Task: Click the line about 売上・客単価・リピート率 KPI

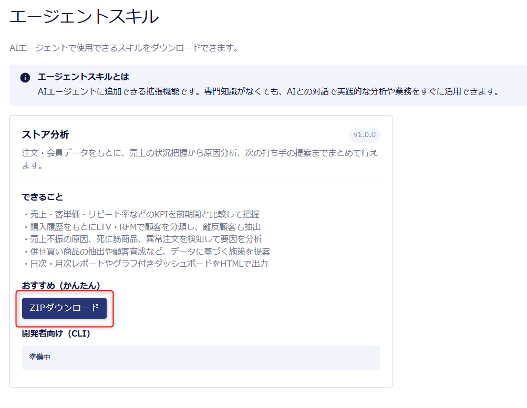Action: click(x=141, y=214)
